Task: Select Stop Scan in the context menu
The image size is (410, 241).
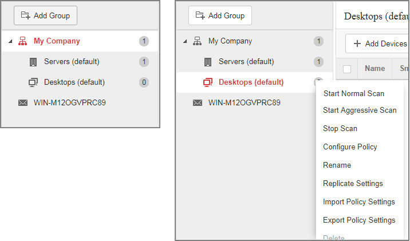Action: pyautogui.click(x=340, y=129)
